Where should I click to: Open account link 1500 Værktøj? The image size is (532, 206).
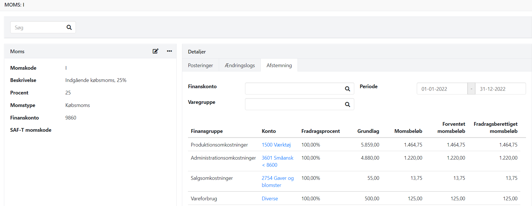(276, 145)
